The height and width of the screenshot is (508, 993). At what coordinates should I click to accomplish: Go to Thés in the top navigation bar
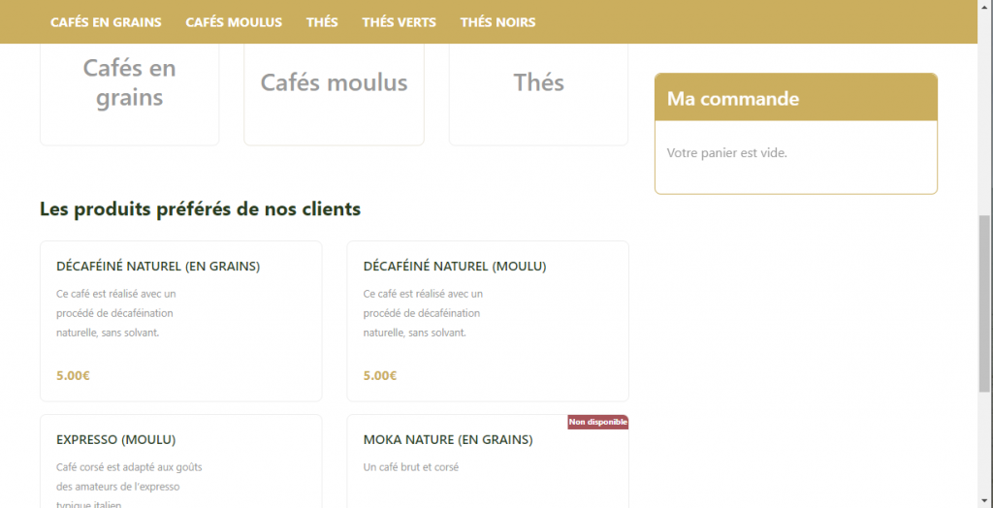pos(322,22)
